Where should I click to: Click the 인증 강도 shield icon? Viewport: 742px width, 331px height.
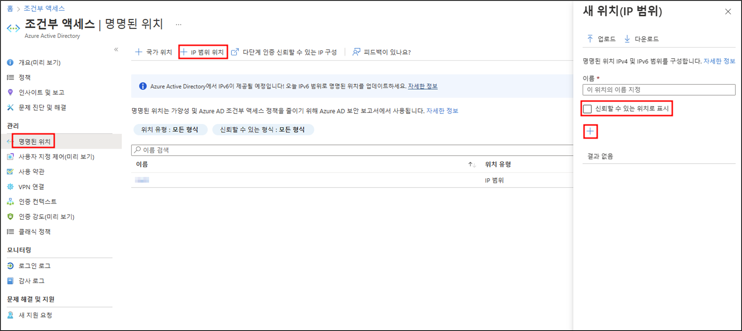point(10,217)
